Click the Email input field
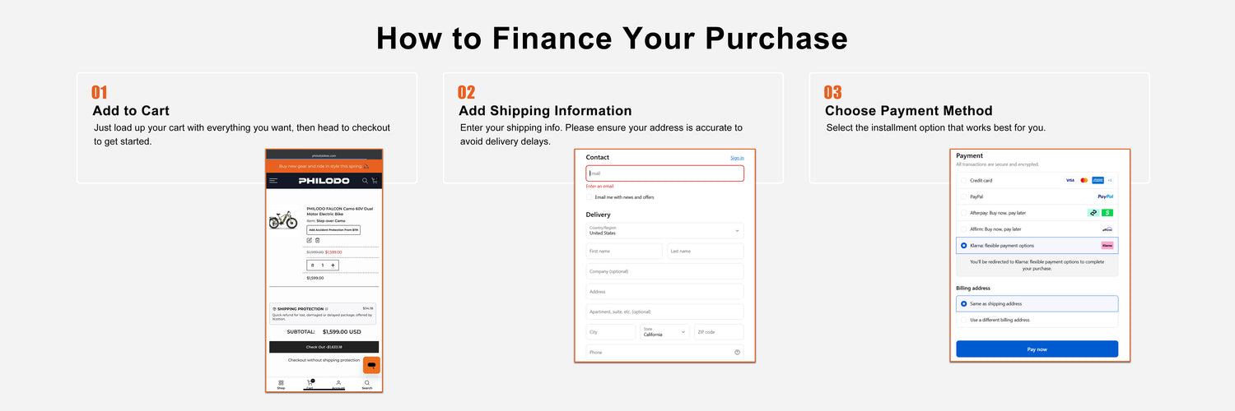Image resolution: width=1235 pixels, height=411 pixels. pyautogui.click(x=664, y=173)
